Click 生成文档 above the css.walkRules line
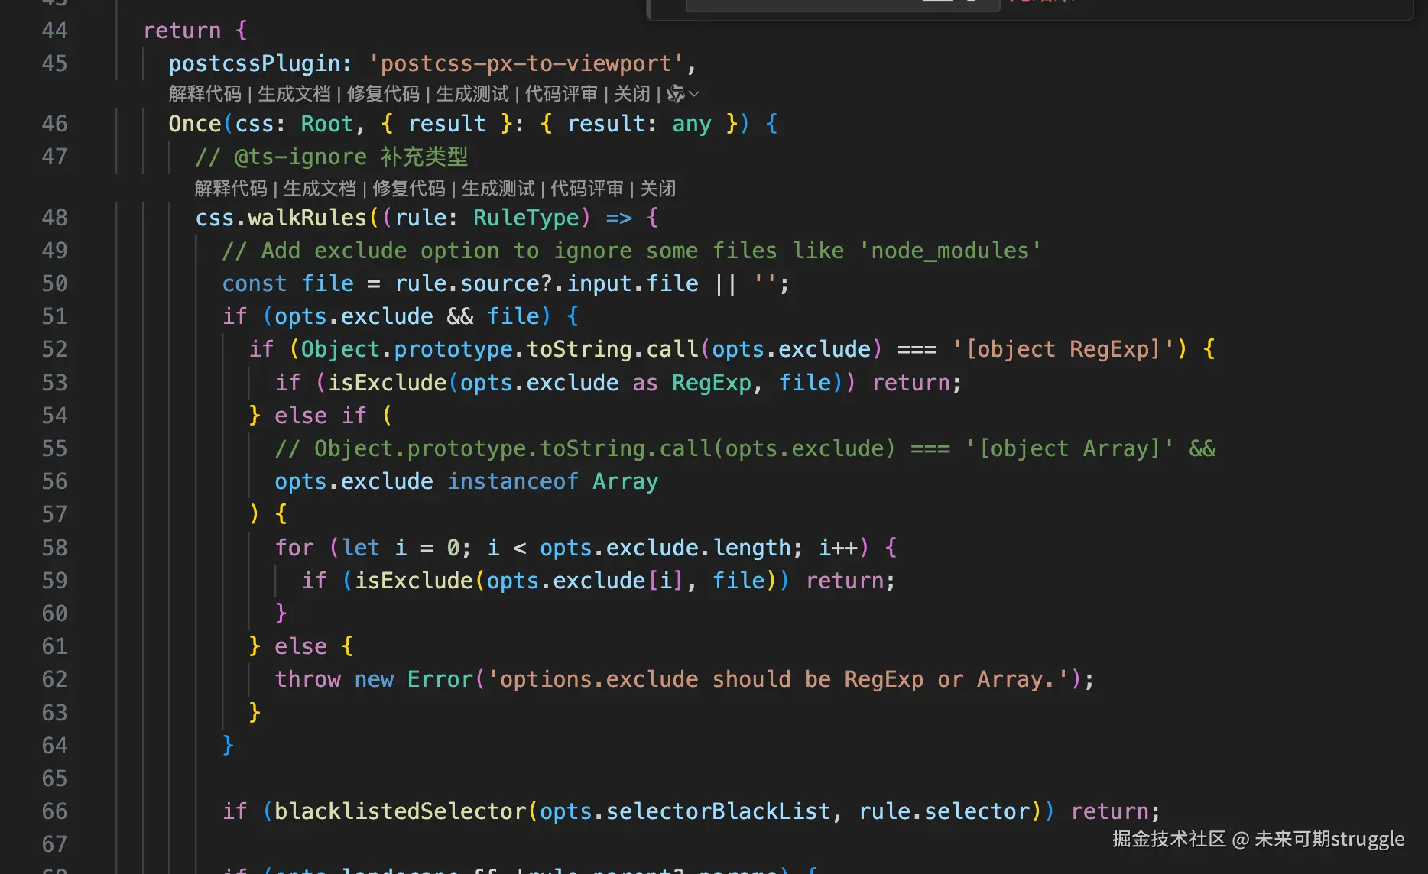 [320, 189]
